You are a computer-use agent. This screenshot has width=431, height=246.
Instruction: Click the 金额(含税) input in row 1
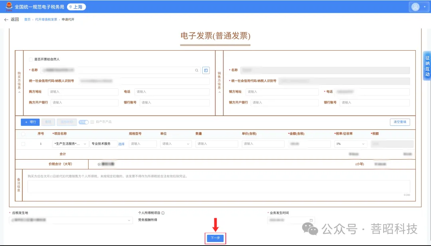[x=309, y=144]
